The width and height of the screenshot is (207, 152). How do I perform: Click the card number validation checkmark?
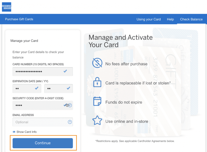click(x=65, y=71)
